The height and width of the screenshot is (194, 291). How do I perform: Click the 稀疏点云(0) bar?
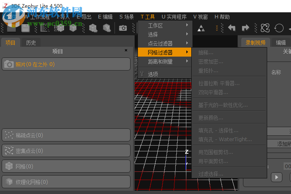coord(66,135)
